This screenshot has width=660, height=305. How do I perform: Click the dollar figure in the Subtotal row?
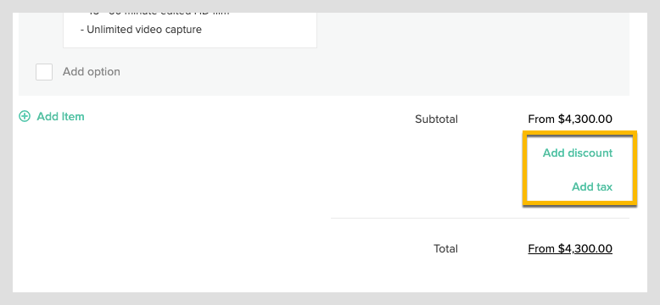[585, 119]
